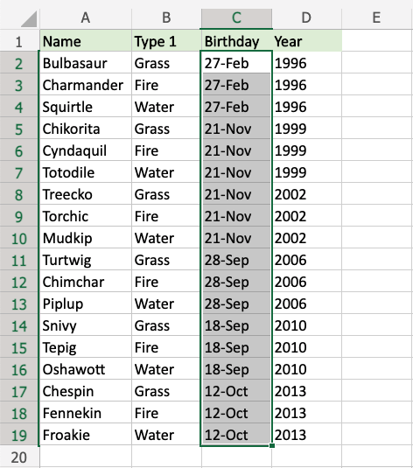Click the Name header cell
Image resolution: width=413 pixels, height=468 pixels.
[86, 41]
